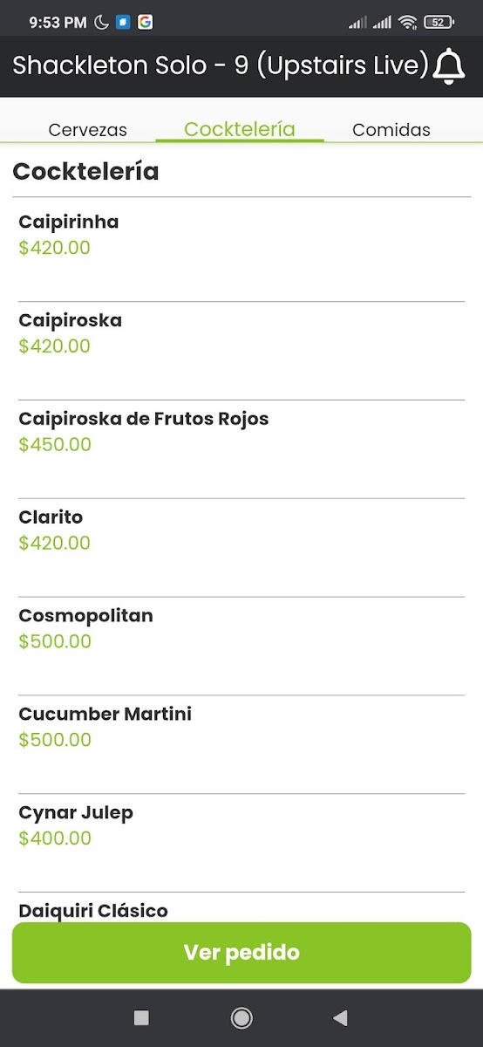Tap the Shackleton Solo header title
Image resolution: width=483 pixels, height=1047 pixels.
[221, 66]
